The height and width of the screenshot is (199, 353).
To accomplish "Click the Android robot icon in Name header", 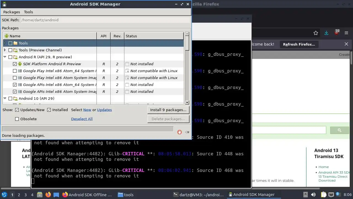I will (7, 36).
